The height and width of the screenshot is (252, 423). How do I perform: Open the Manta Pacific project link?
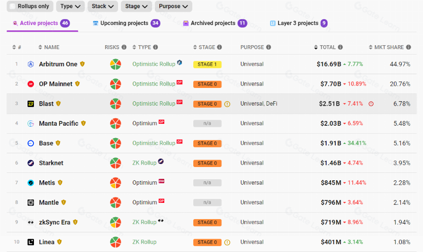pos(59,123)
